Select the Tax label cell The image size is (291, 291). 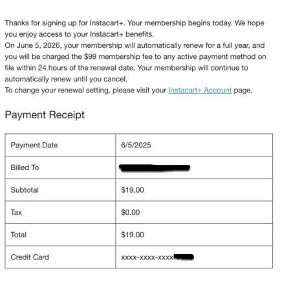click(x=60, y=212)
